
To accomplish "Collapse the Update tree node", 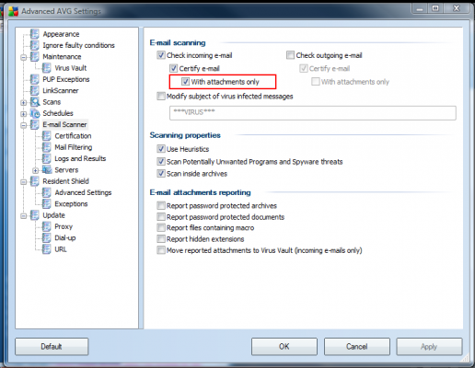I will (24, 216).
